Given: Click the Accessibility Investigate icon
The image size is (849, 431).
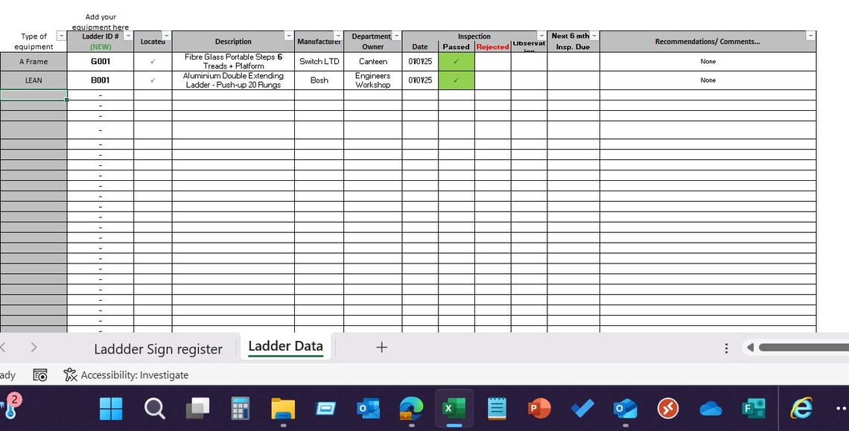Looking at the screenshot, I should (x=71, y=374).
